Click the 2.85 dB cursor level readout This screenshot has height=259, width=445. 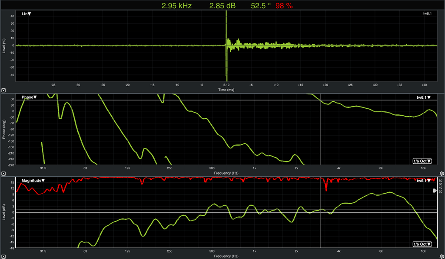222,6
